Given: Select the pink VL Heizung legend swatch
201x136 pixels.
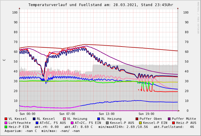Looking at the screenshot, I should pyautogui.click(x=64, y=119).
